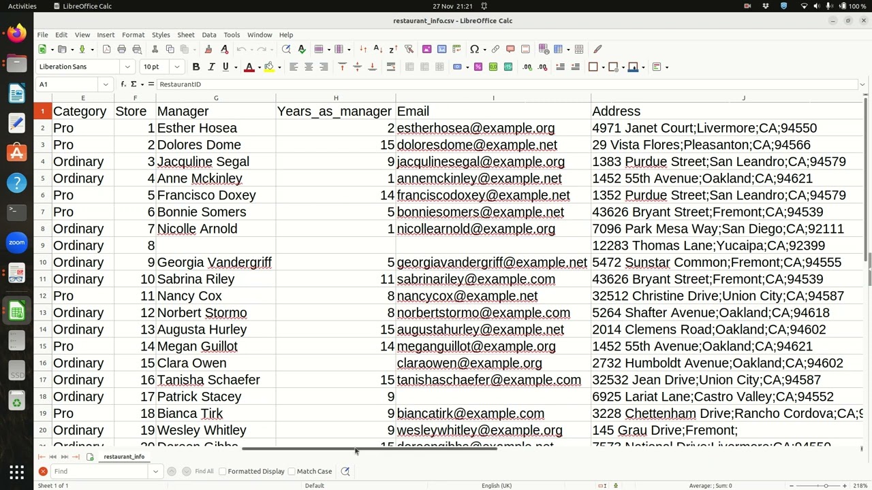Click Clear Direct Formatting icon

[x=224, y=49]
